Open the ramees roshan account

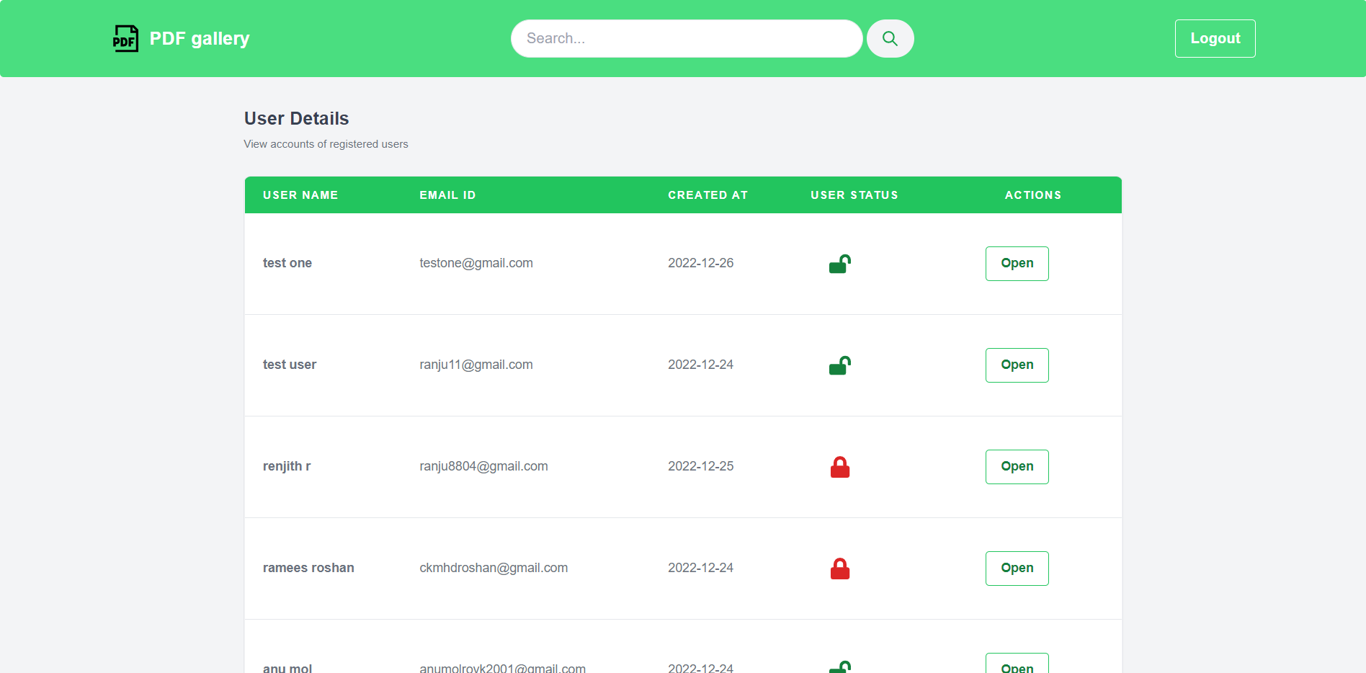1017,569
